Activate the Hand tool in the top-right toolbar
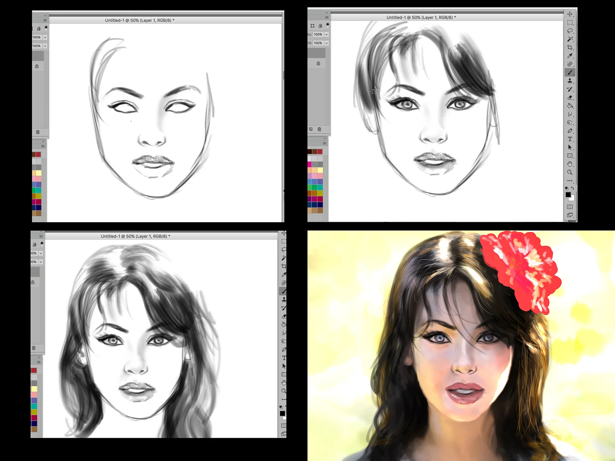The width and height of the screenshot is (615, 461). point(570,164)
